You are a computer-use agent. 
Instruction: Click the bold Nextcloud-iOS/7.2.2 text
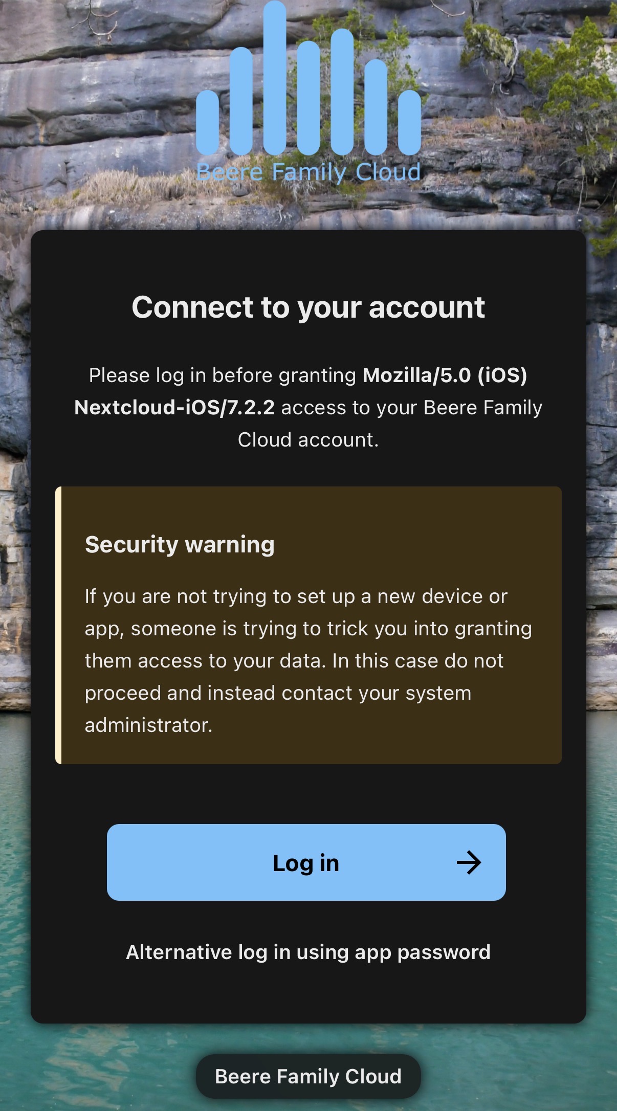pos(174,408)
